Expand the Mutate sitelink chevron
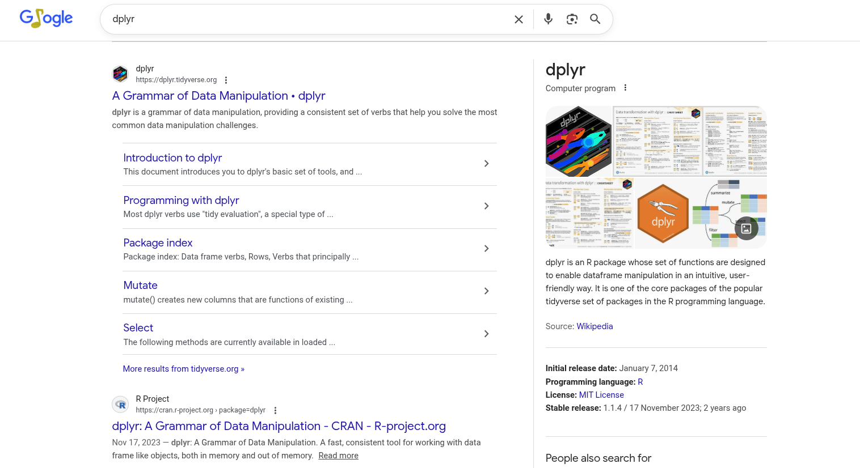Screen dimensions: 860x468 tap(486, 291)
